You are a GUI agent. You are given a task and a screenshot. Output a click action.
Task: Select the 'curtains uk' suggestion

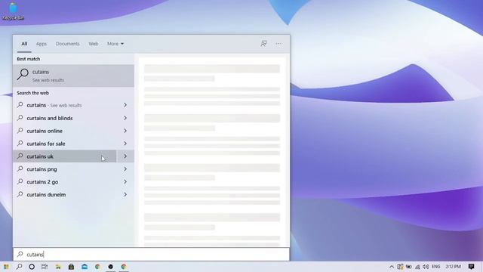pos(65,156)
